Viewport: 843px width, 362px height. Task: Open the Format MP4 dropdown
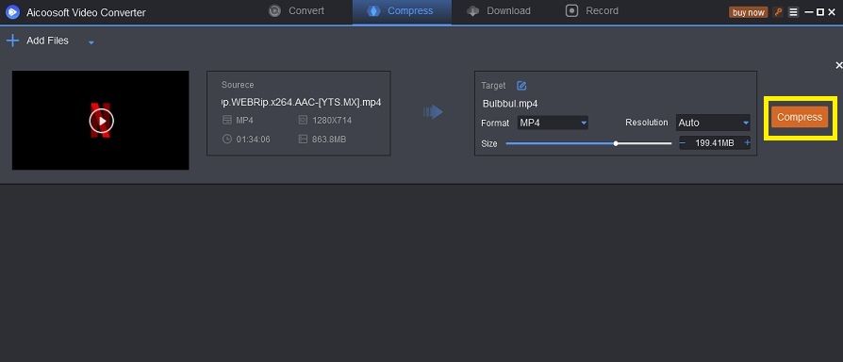click(x=553, y=123)
